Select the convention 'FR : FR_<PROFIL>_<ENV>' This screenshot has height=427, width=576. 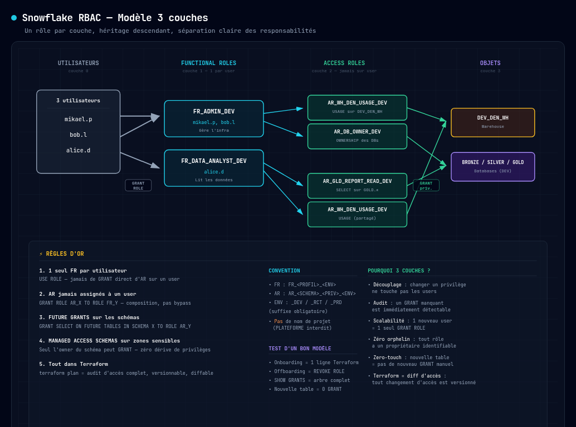[302, 285]
